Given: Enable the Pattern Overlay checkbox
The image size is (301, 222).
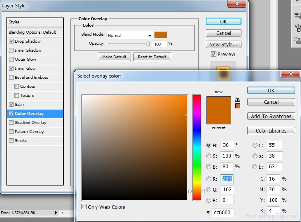Looking at the screenshot, I should (11, 131).
